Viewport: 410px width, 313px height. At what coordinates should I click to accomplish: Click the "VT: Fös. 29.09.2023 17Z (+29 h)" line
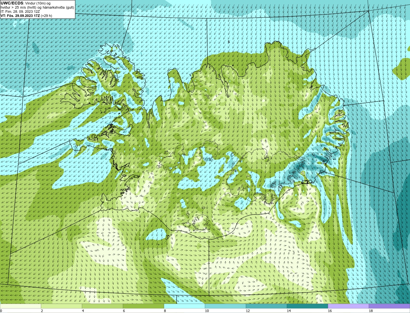(x=26, y=16)
